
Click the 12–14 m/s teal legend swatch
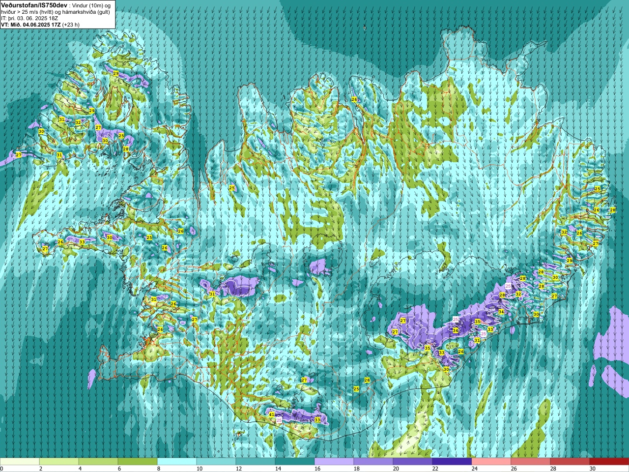256,462
